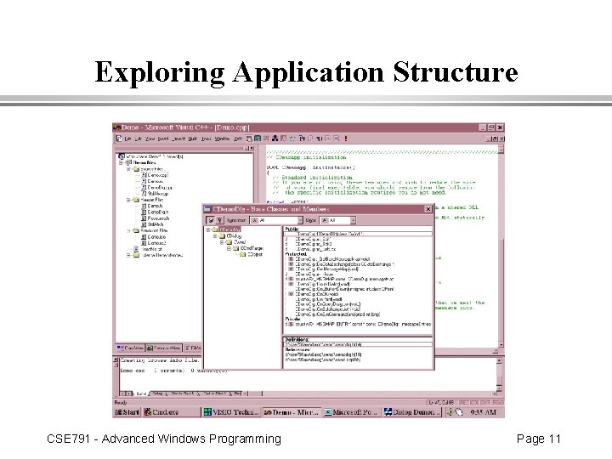Viewport: 612px width, 459px height.
Task: Open the Insert menu
Action: point(163,139)
